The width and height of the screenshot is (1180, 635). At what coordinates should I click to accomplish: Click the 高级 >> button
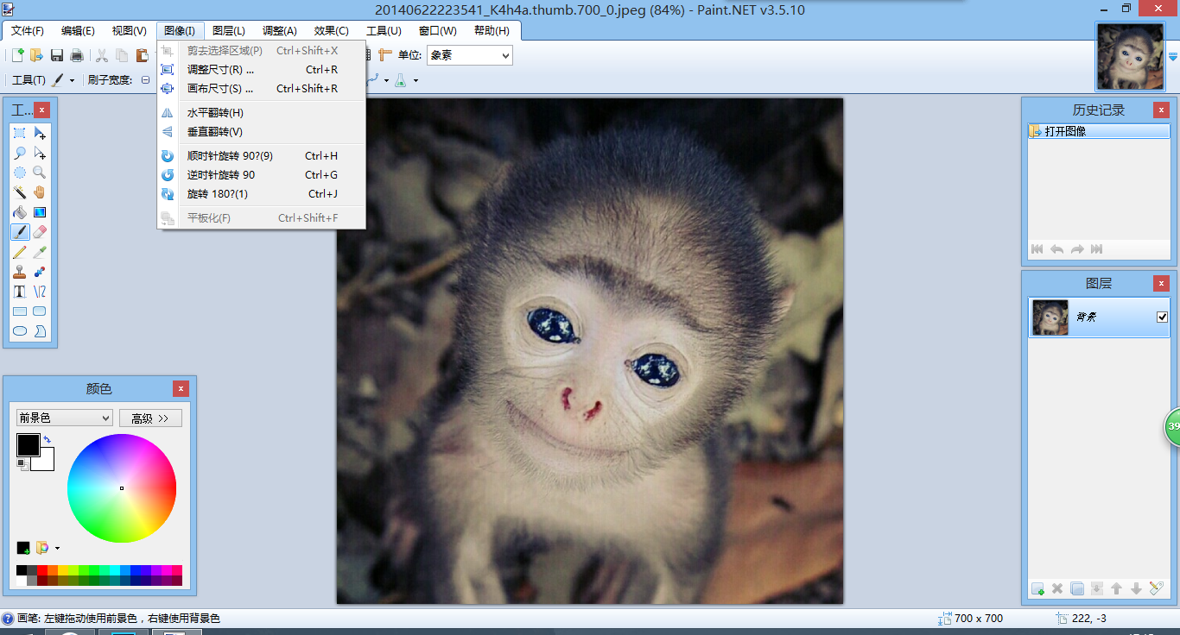(x=150, y=418)
